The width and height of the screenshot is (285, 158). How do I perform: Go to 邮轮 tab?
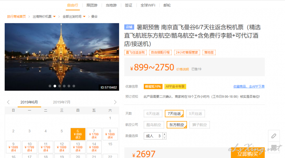point(167,5)
